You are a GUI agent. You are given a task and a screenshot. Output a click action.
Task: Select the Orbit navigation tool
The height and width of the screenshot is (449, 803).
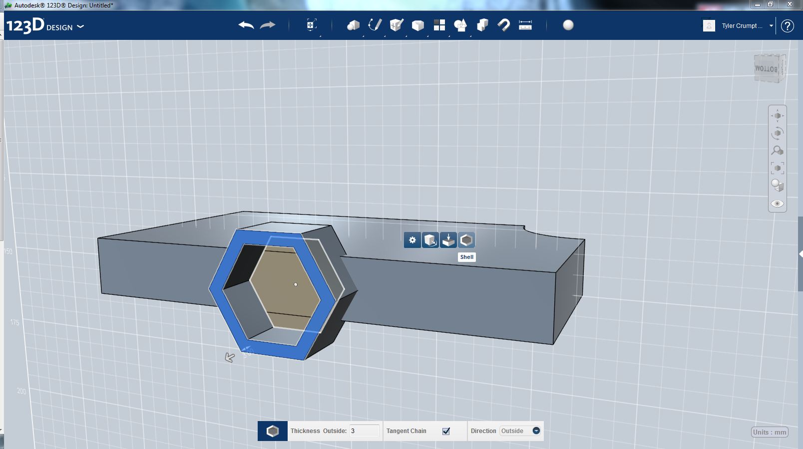(778, 133)
